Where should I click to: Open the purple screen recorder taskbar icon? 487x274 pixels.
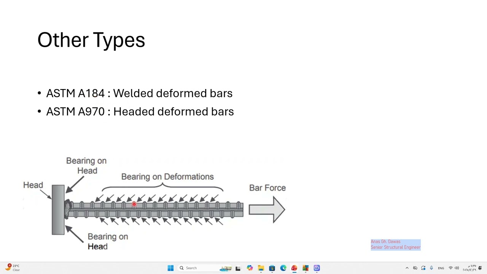pos(317,268)
